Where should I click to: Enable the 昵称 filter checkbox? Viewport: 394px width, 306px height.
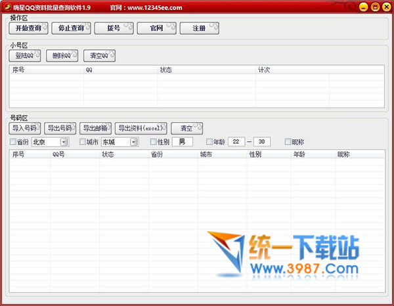[x=288, y=142]
